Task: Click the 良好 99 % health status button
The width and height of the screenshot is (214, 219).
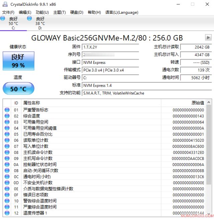Action: tap(18, 61)
